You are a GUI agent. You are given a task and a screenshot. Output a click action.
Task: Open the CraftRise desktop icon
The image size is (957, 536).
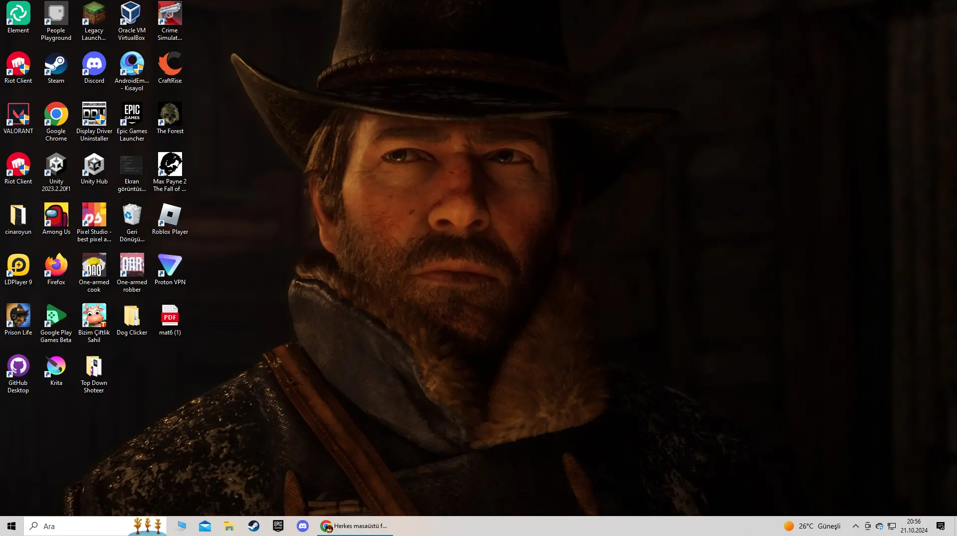tap(170, 68)
